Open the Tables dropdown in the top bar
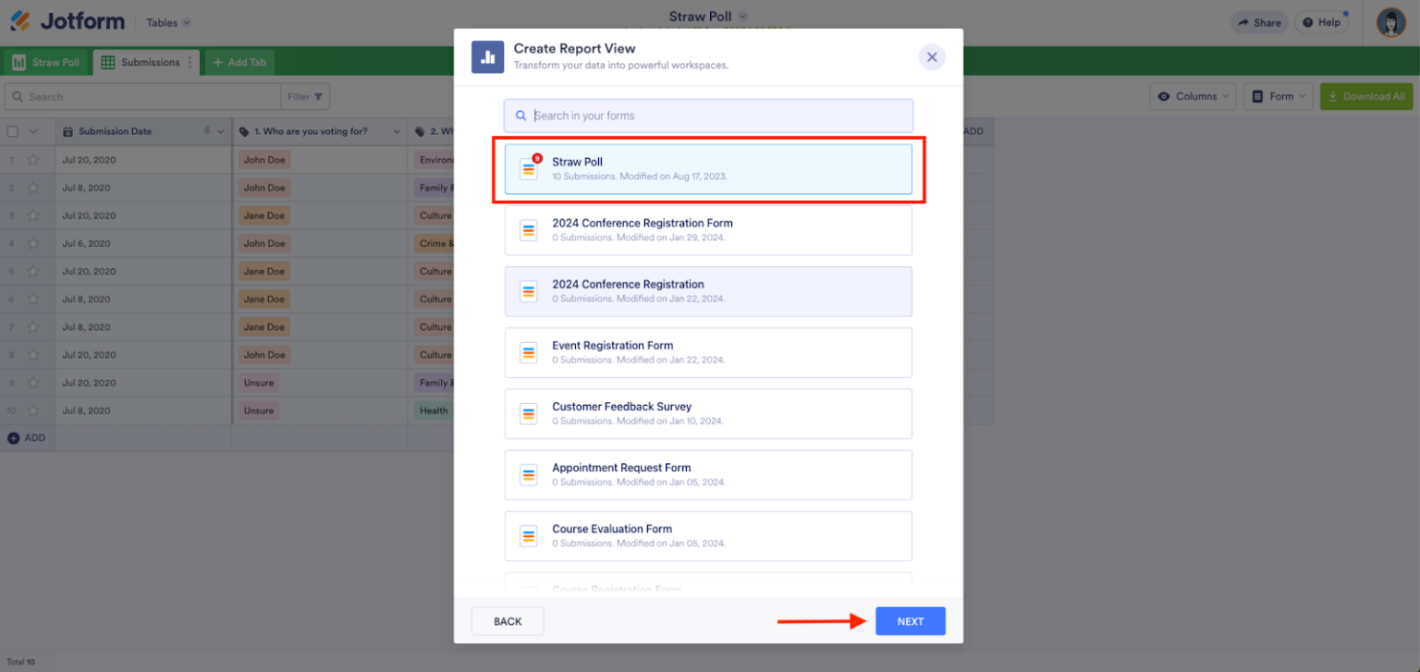 [x=167, y=21]
